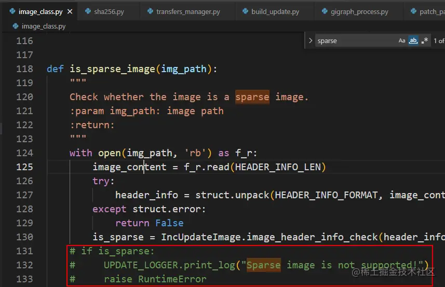Image resolution: width=445 pixels, height=287 pixels.
Task: Click ':return:' on line 122
Action: (x=92, y=125)
